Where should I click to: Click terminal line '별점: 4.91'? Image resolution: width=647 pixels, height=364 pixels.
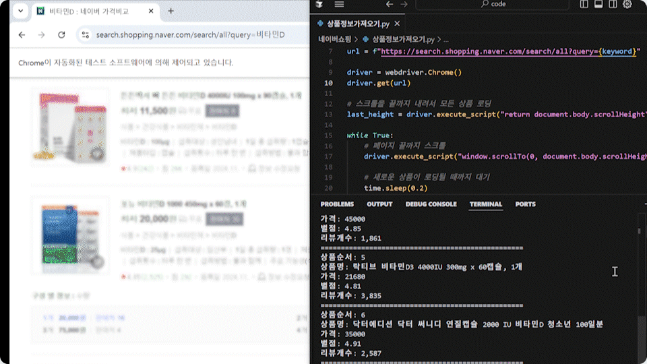(x=341, y=344)
